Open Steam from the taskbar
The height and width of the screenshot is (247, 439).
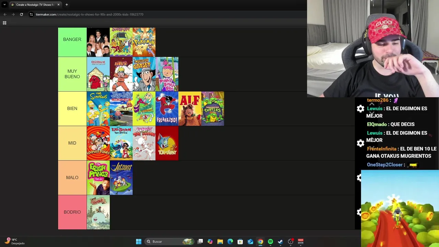point(280,242)
